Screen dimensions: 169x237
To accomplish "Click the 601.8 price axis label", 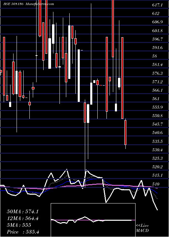I will click(x=158, y=31).
